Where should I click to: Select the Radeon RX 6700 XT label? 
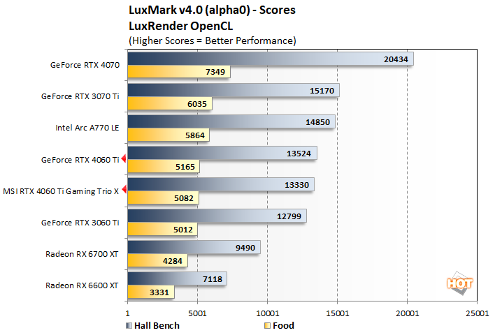point(82,254)
